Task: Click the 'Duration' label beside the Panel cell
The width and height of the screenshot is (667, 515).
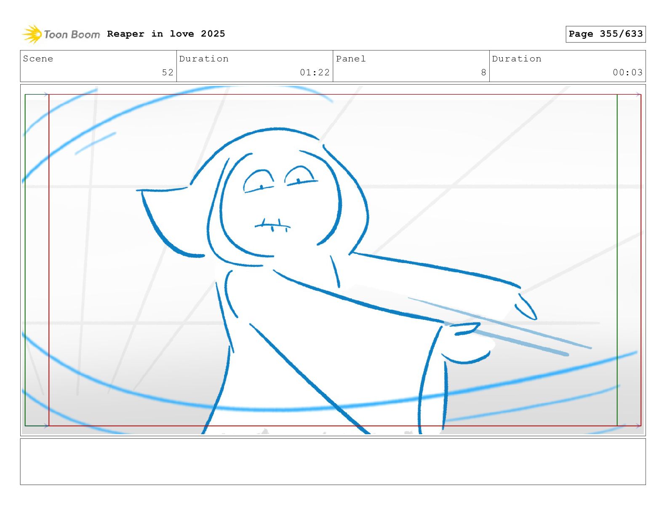Action: click(x=517, y=58)
